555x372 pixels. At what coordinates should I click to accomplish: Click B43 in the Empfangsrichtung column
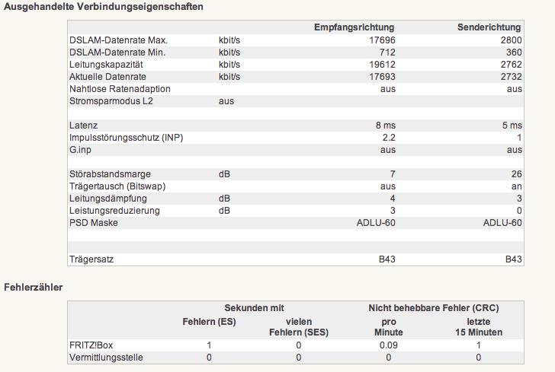(387, 259)
